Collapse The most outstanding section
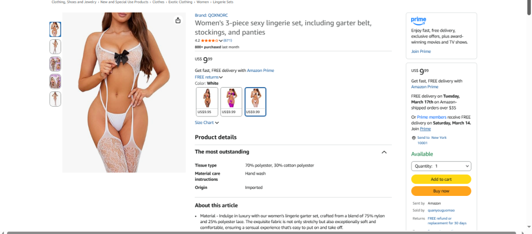The height and width of the screenshot is (234, 532). [x=384, y=152]
